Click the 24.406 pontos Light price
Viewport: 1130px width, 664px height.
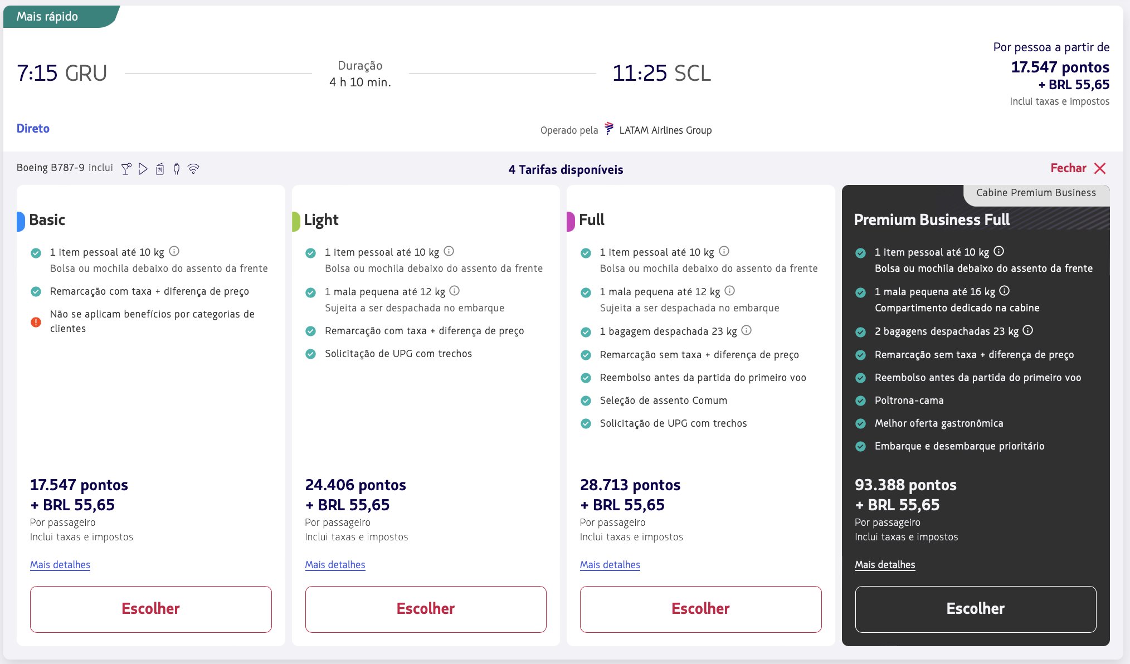tap(355, 485)
